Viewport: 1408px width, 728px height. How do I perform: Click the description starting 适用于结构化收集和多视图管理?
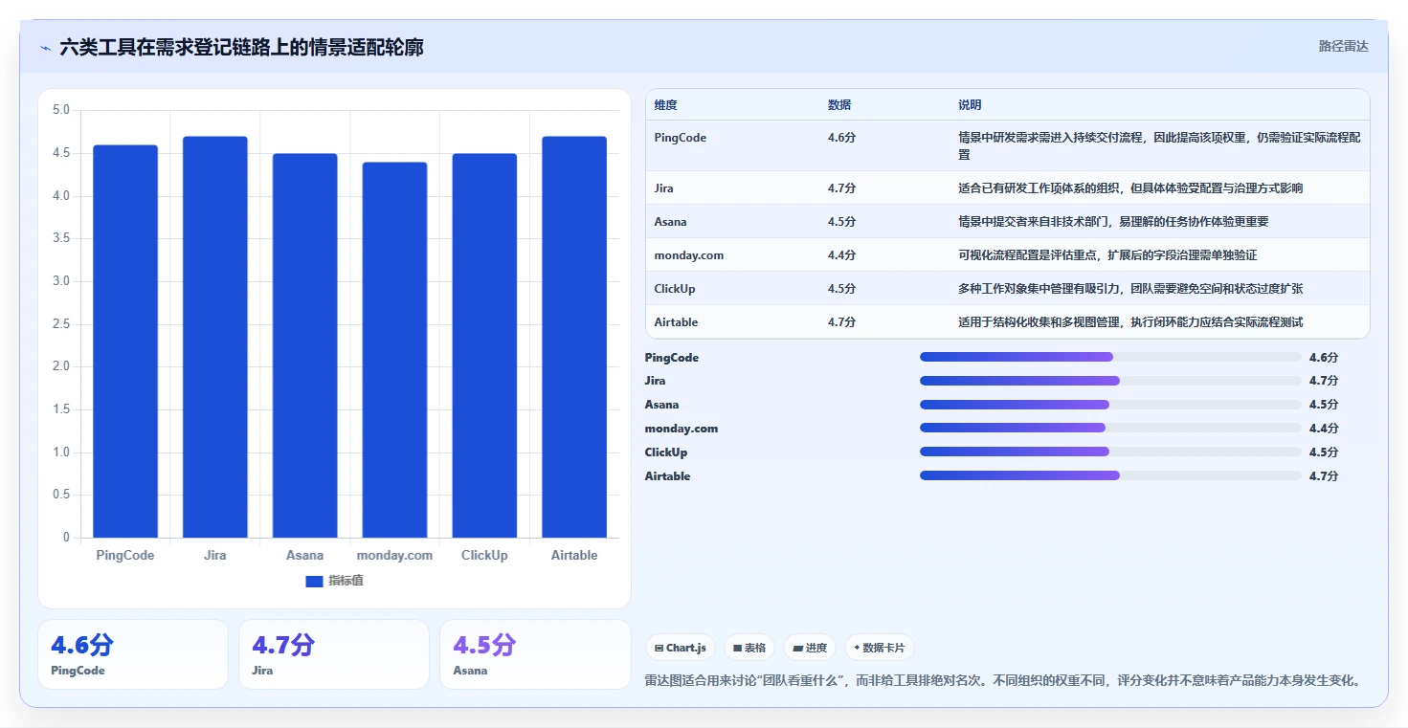1130,322
